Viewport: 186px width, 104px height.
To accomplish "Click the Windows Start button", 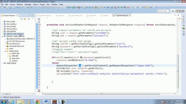I will tap(3, 102).
